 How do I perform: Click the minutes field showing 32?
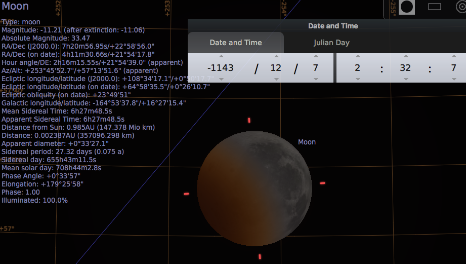[405, 68]
